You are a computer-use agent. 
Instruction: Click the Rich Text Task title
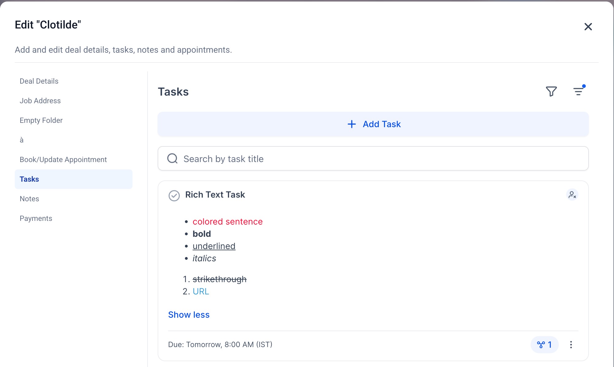pos(215,195)
